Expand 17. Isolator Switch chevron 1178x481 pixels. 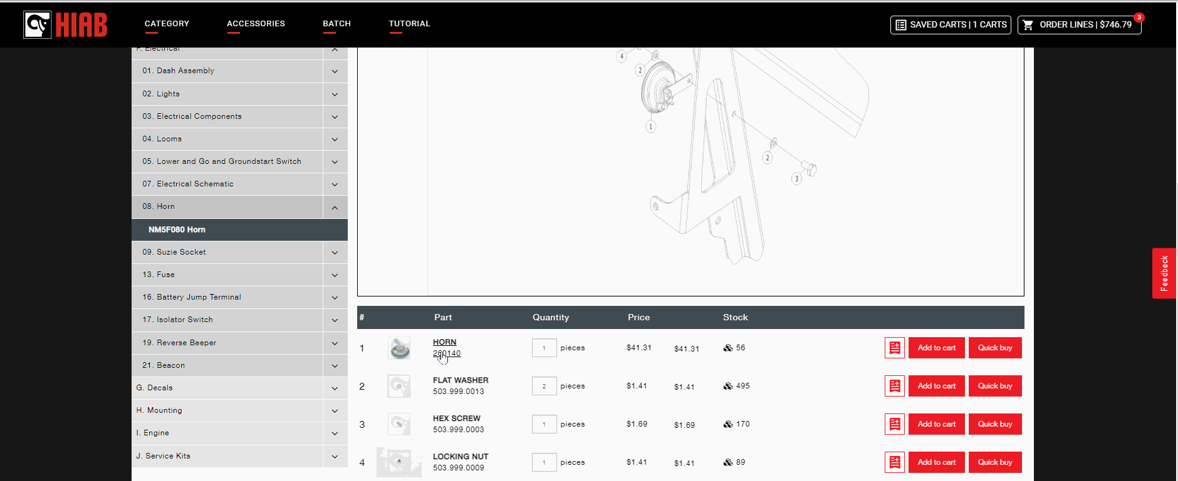point(335,320)
